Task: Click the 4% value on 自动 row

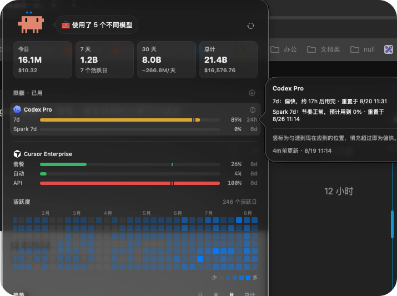Action: [x=238, y=173]
